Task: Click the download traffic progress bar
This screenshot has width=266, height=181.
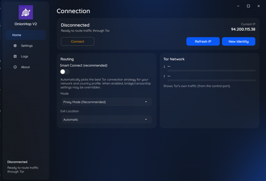Action: coord(212,71)
